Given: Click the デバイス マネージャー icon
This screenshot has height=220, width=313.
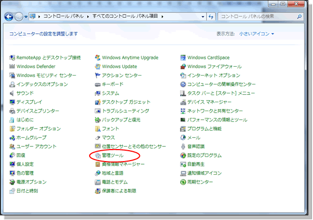Looking at the screenshot, I should tap(183, 102).
